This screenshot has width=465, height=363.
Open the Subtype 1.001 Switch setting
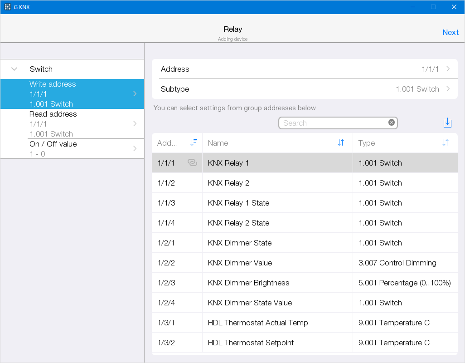tap(305, 89)
